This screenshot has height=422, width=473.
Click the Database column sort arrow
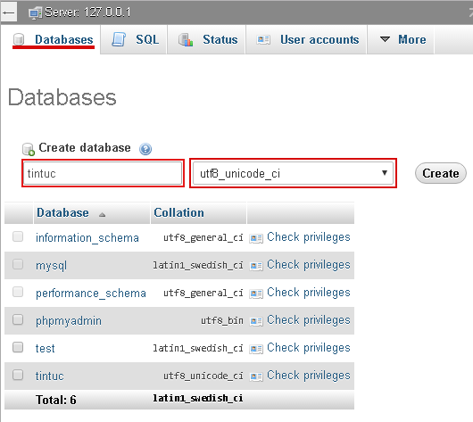[103, 214]
